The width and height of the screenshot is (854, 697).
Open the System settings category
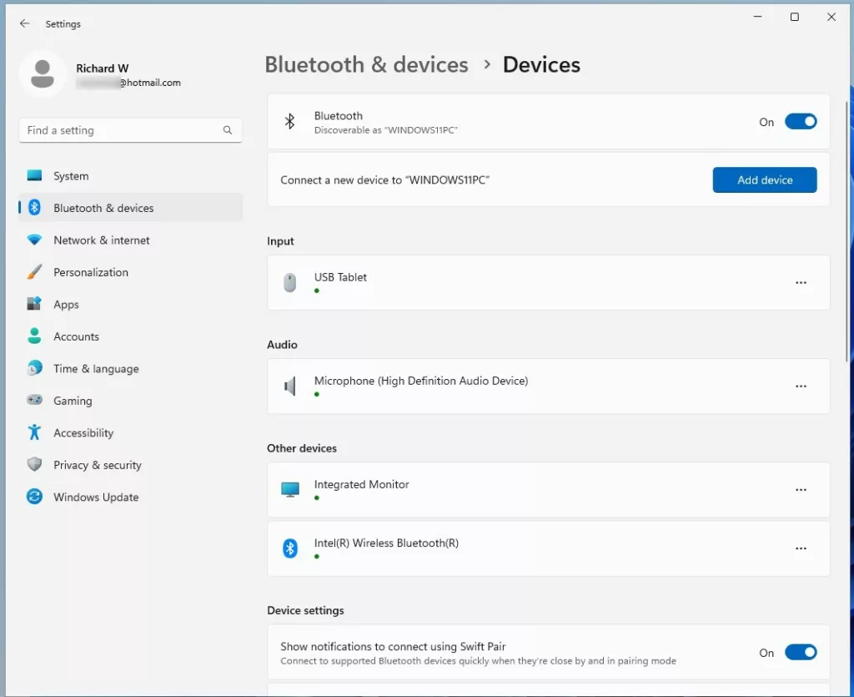click(131, 175)
